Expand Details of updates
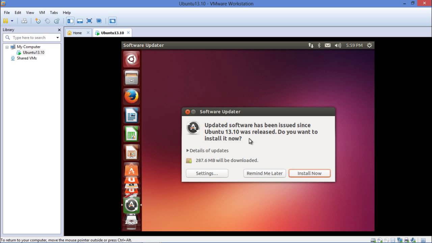 (x=208, y=151)
